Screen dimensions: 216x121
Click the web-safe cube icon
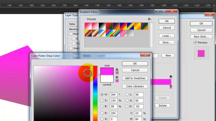(117, 77)
